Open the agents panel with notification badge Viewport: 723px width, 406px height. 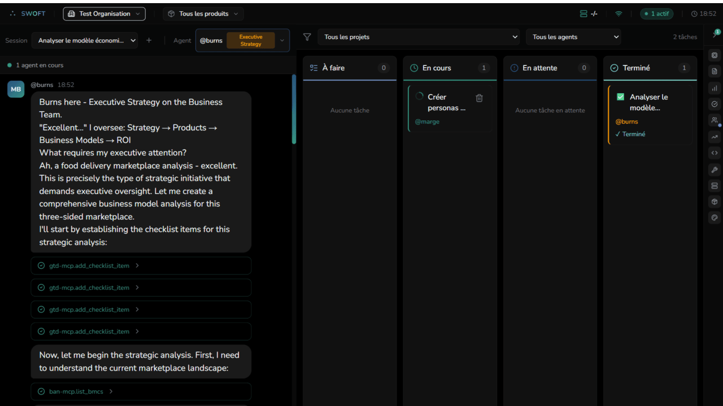coord(714,120)
